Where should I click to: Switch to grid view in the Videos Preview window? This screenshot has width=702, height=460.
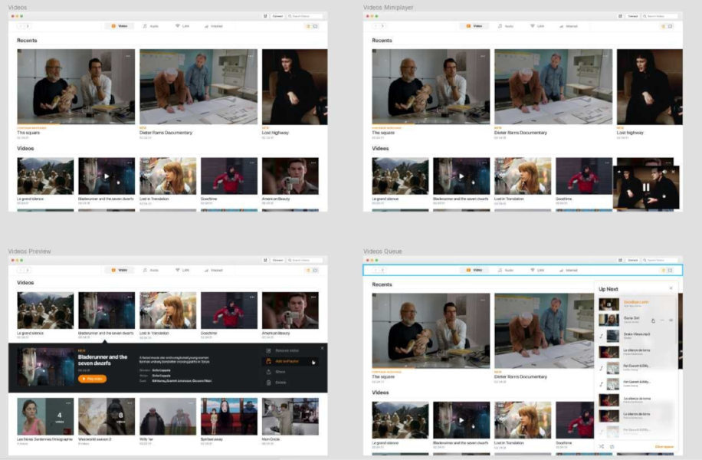point(308,271)
